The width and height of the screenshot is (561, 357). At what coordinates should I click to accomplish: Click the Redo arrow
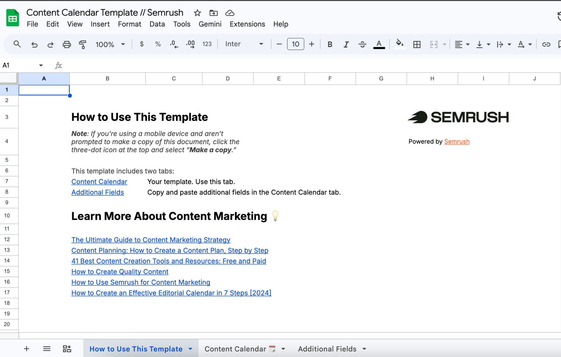pyautogui.click(x=50, y=44)
